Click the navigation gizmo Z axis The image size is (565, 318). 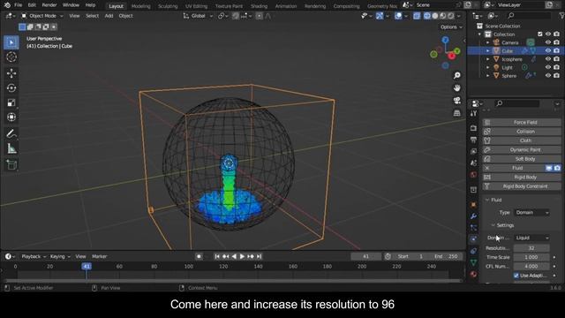(445, 40)
